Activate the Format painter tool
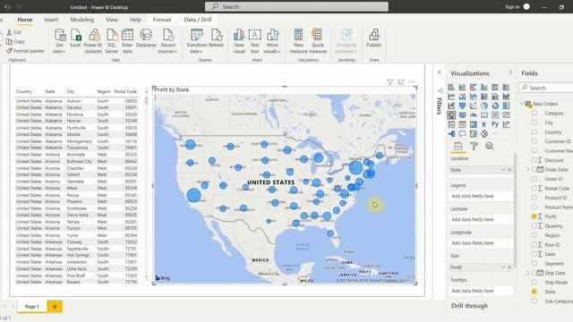 25,51
